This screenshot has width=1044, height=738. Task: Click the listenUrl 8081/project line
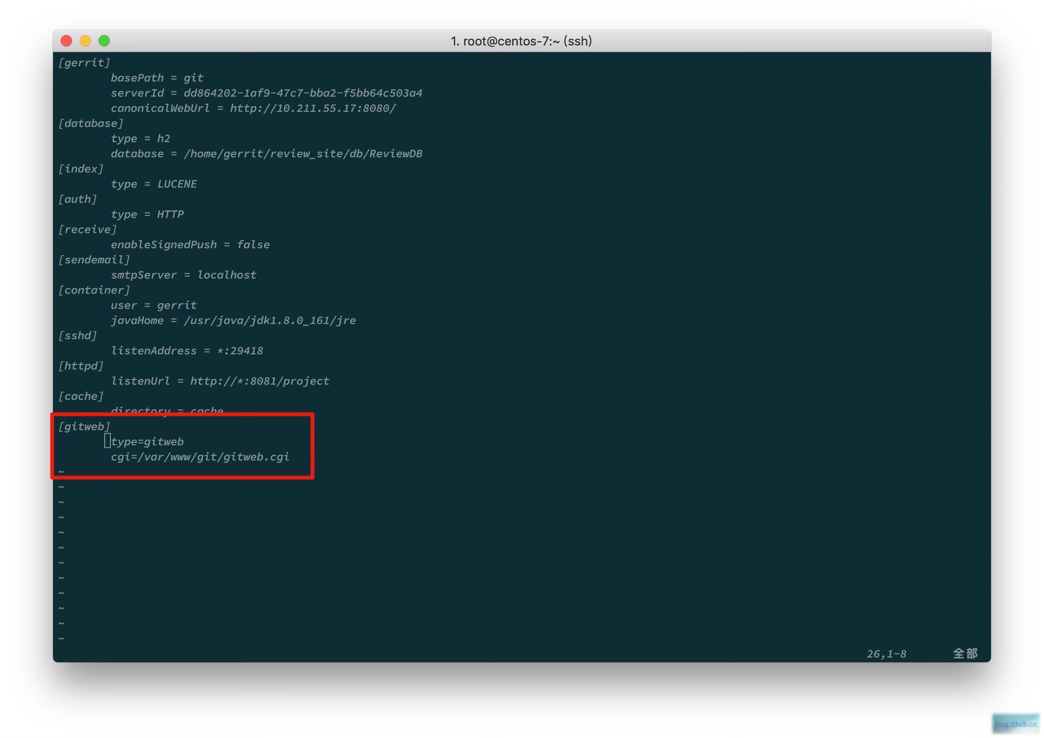point(220,381)
